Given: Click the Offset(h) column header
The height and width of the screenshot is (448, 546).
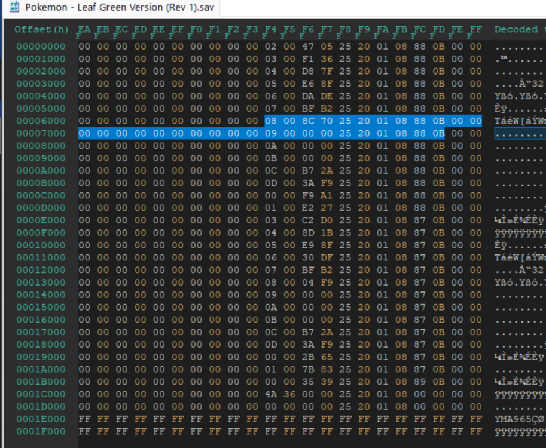Looking at the screenshot, I should tap(41, 29).
